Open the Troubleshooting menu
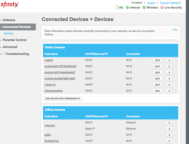 [17, 54]
